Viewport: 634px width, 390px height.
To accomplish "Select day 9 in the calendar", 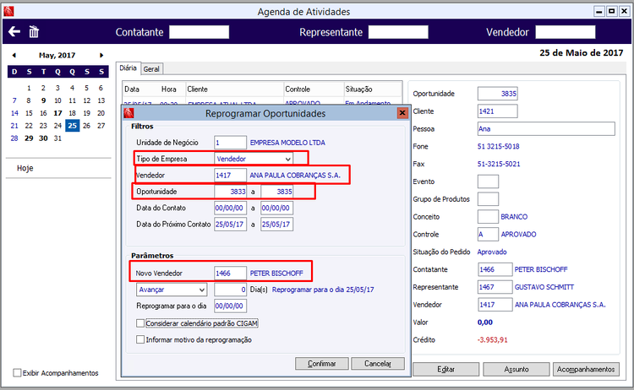I will pyautogui.click(x=43, y=100).
